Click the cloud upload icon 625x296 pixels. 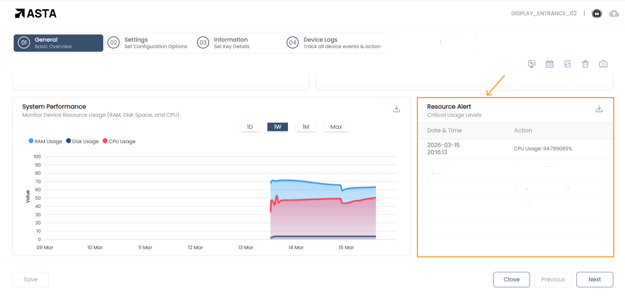[x=614, y=13]
